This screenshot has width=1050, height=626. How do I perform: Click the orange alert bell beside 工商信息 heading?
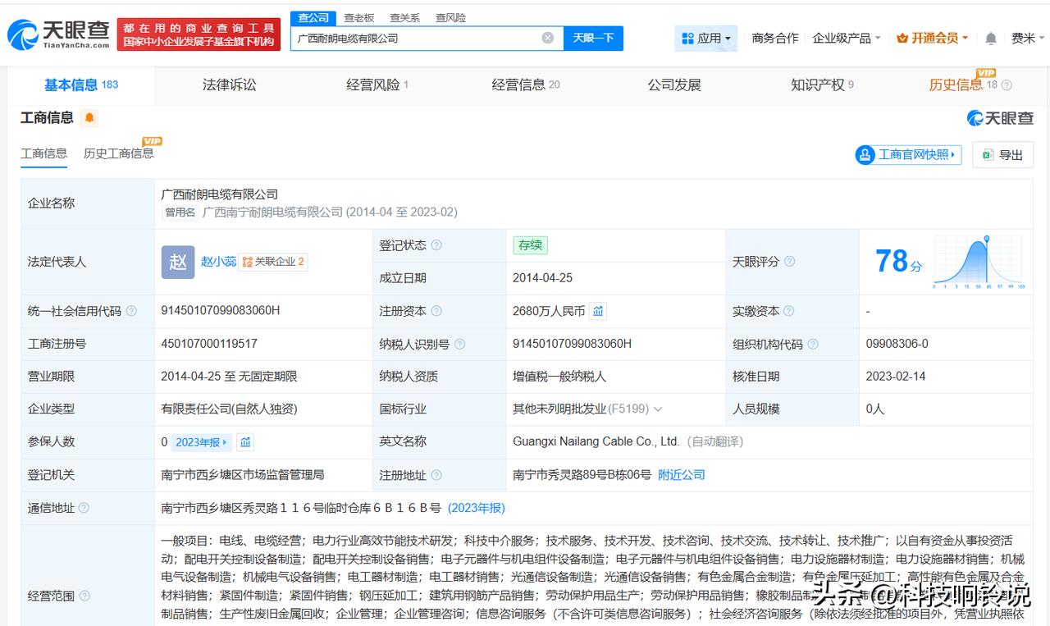[89, 118]
